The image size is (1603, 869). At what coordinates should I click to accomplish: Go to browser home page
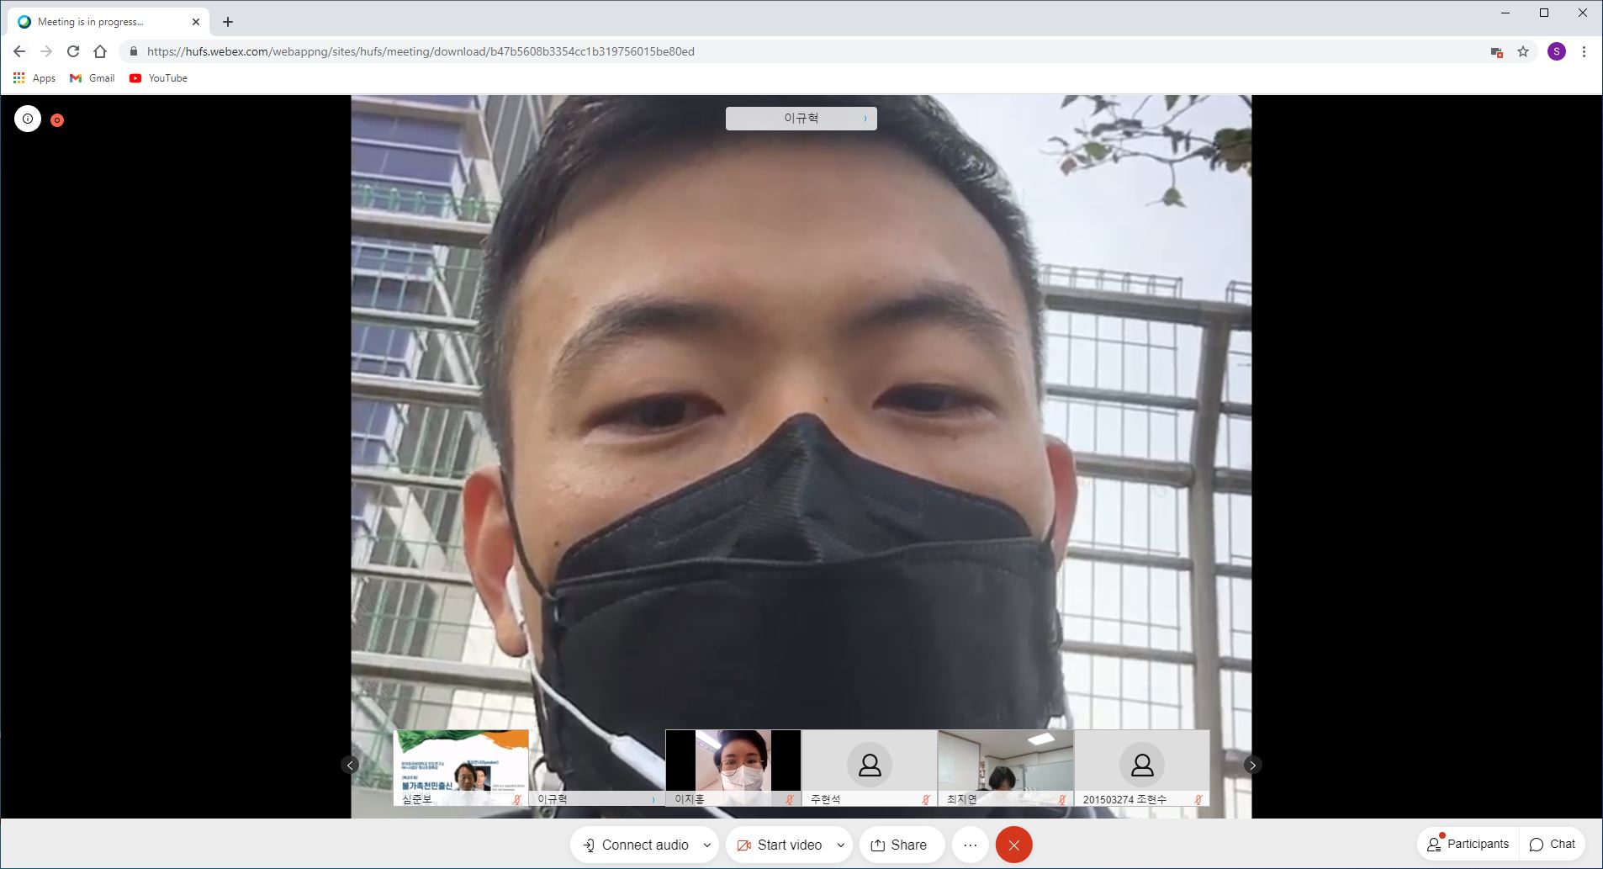(x=100, y=51)
